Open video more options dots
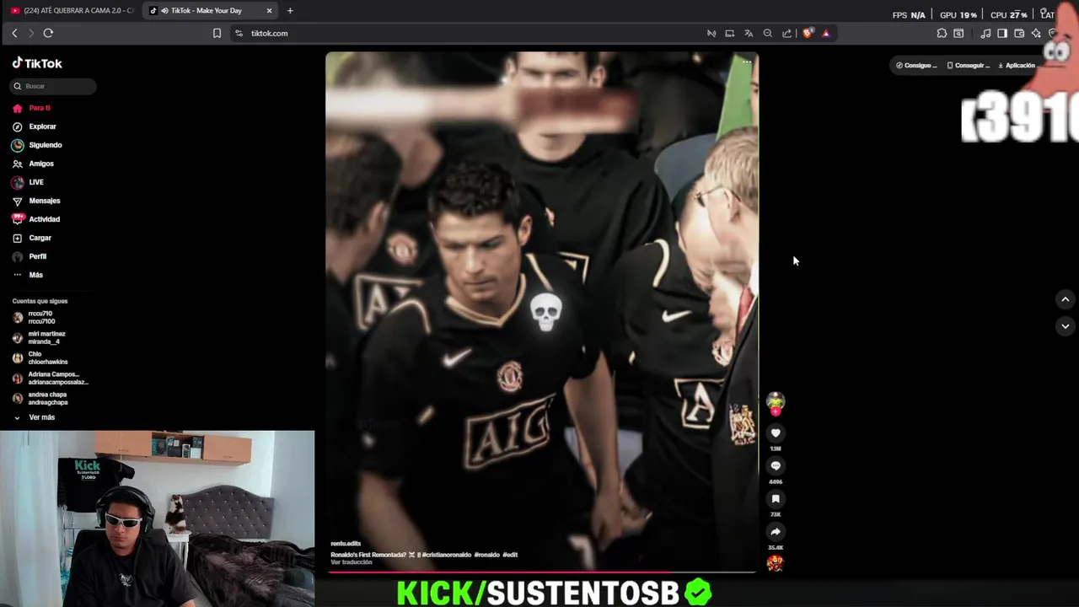The width and height of the screenshot is (1079, 607). pos(747,62)
